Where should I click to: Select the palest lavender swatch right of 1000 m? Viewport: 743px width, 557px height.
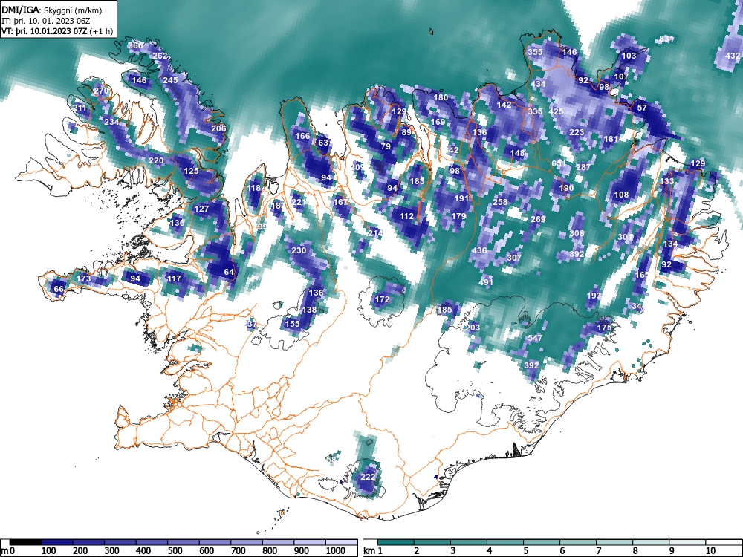(x=341, y=541)
